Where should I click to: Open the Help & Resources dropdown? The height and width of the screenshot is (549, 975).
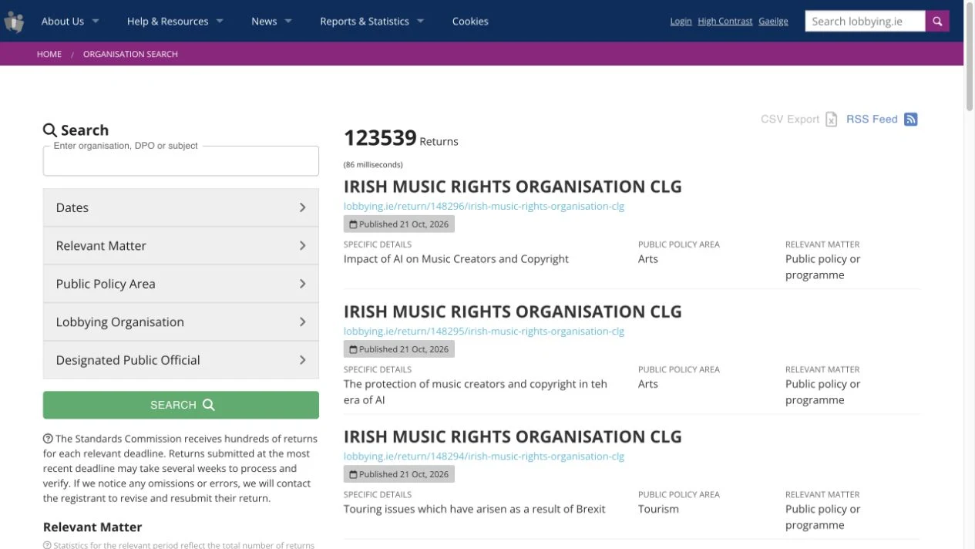(175, 22)
